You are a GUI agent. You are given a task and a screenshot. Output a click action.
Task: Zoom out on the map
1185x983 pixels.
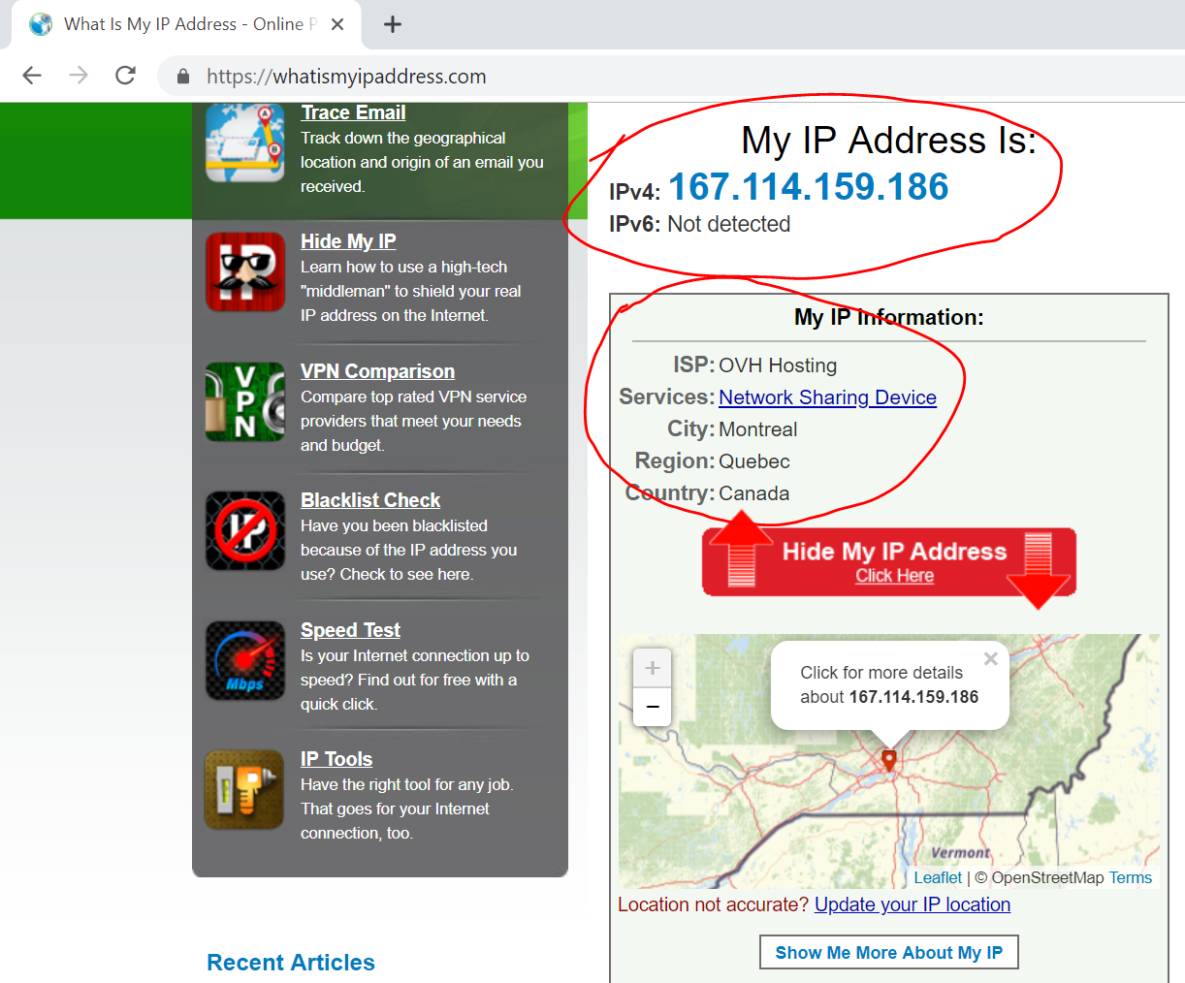click(x=653, y=707)
